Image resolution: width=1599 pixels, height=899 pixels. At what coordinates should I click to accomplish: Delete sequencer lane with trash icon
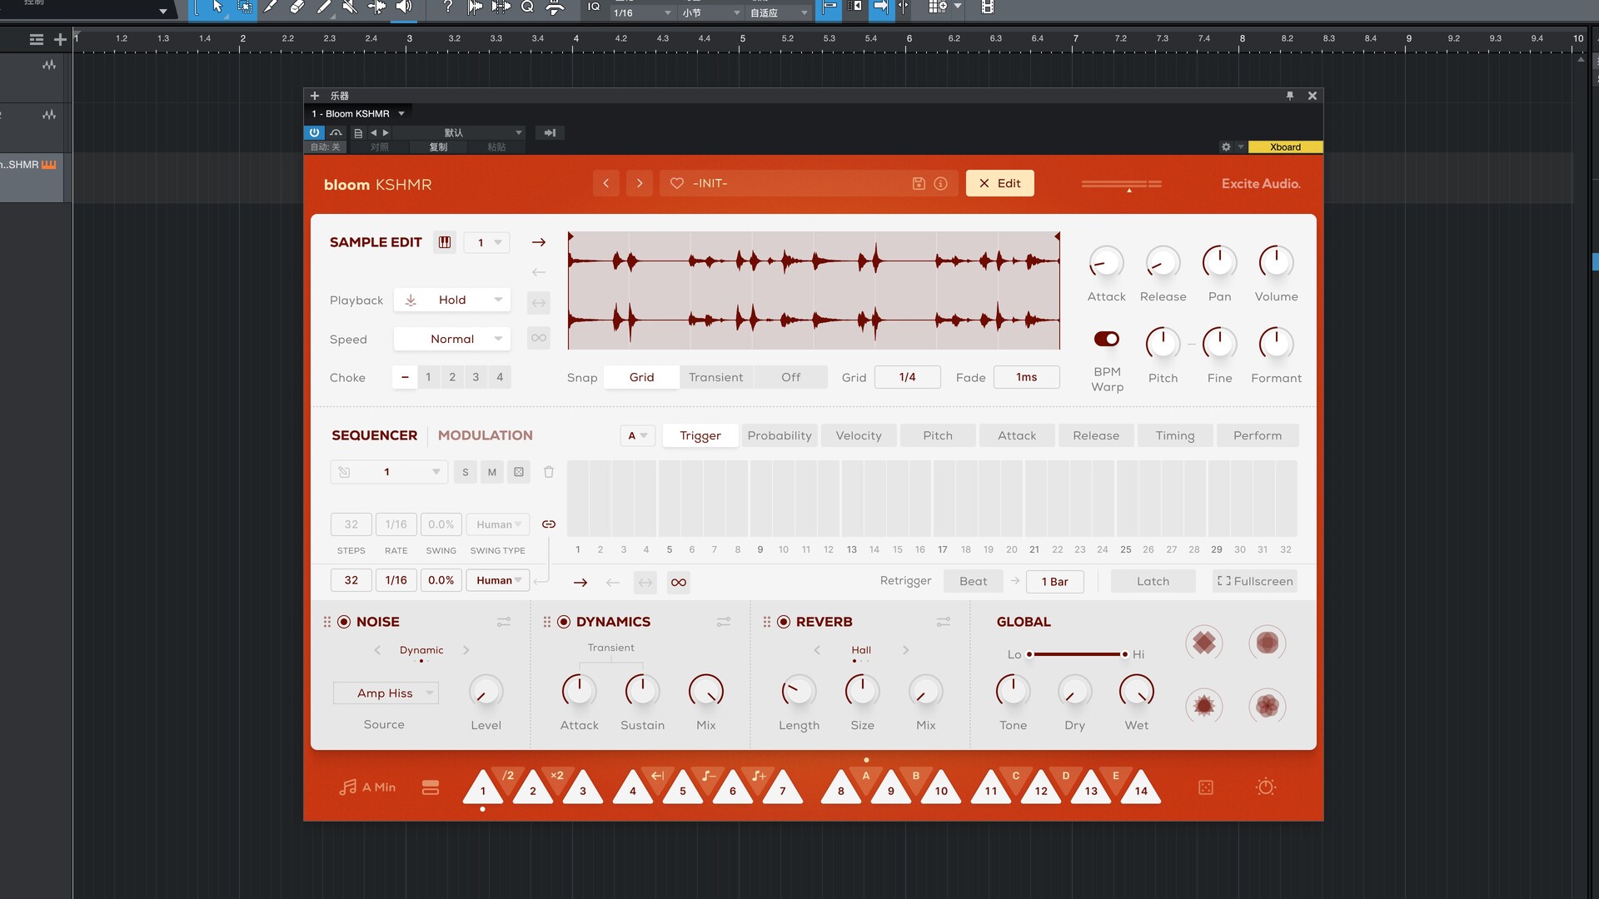tap(549, 472)
